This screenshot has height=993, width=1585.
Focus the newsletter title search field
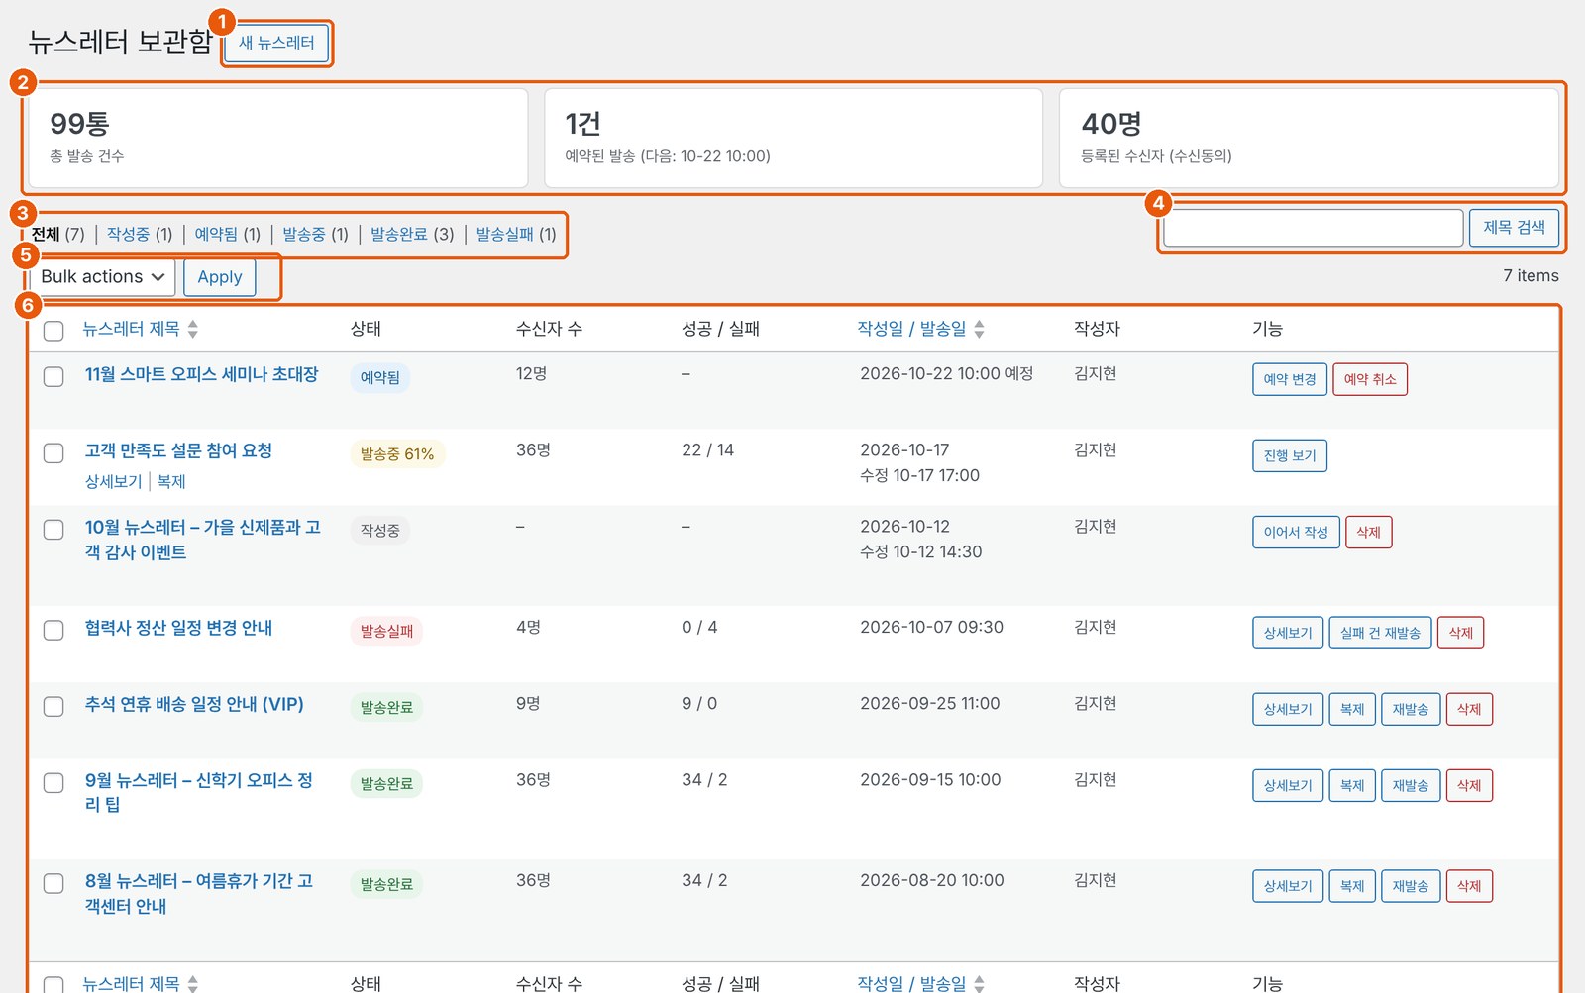(1313, 228)
